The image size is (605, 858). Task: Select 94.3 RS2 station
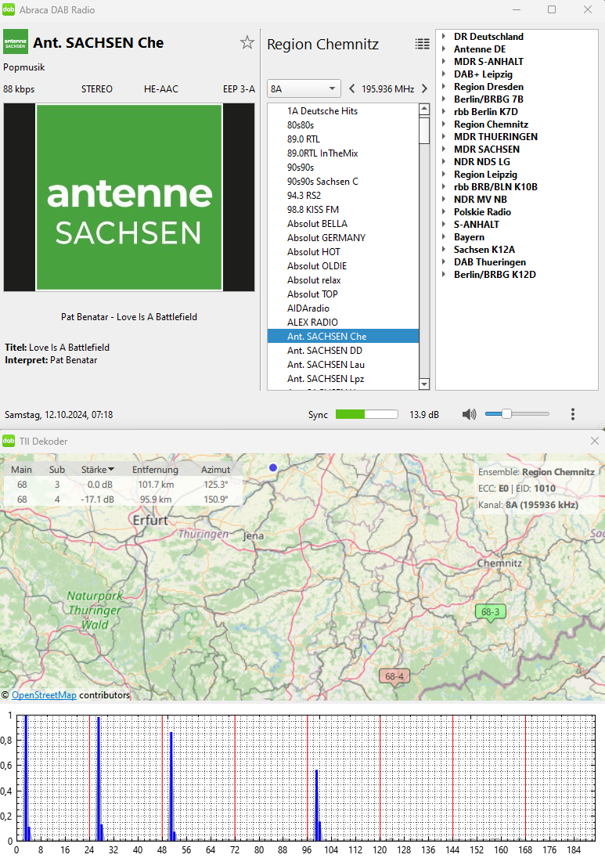click(343, 196)
